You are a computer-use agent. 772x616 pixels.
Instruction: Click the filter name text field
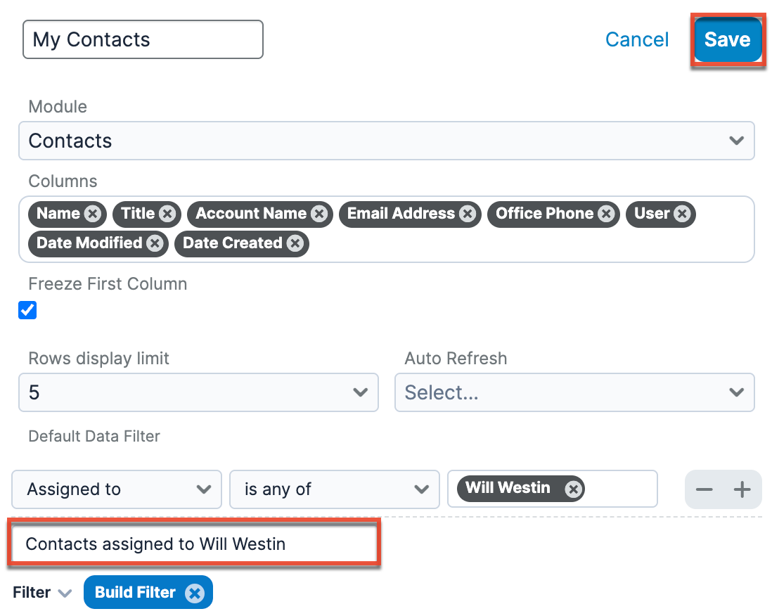[x=194, y=544]
